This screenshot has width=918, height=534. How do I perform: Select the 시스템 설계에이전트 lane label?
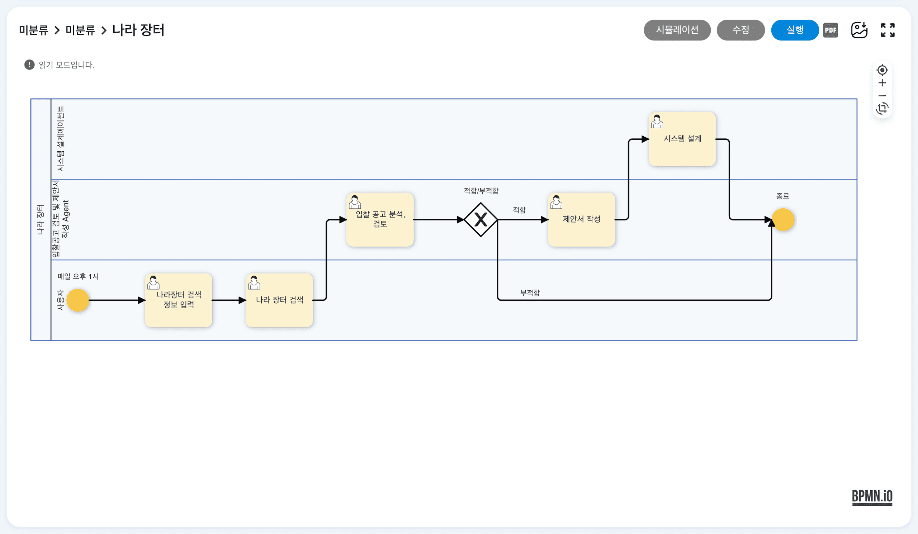[x=61, y=139]
